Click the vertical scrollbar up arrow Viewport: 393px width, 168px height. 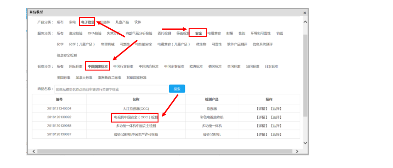pyautogui.click(x=305, y=22)
